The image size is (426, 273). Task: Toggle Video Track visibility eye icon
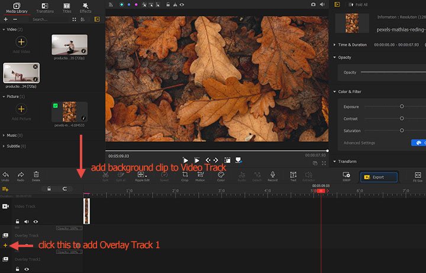(x=35, y=222)
